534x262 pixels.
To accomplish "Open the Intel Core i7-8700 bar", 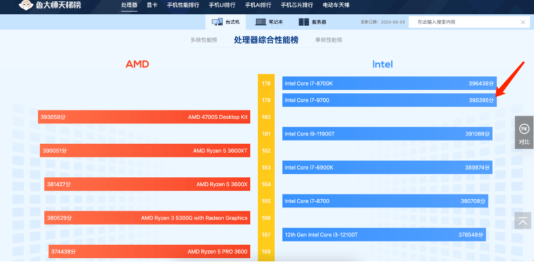I will pyautogui.click(x=385, y=201).
